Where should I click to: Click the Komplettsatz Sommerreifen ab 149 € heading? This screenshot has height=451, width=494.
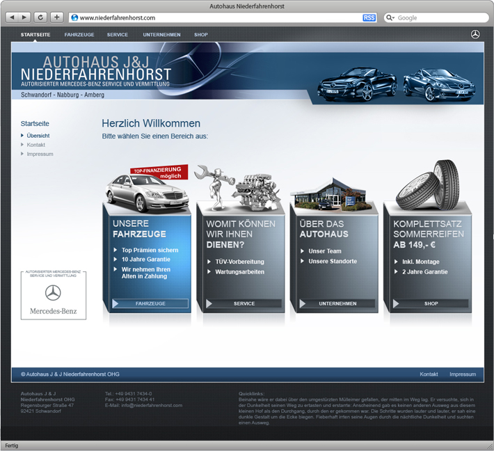pyautogui.click(x=429, y=234)
